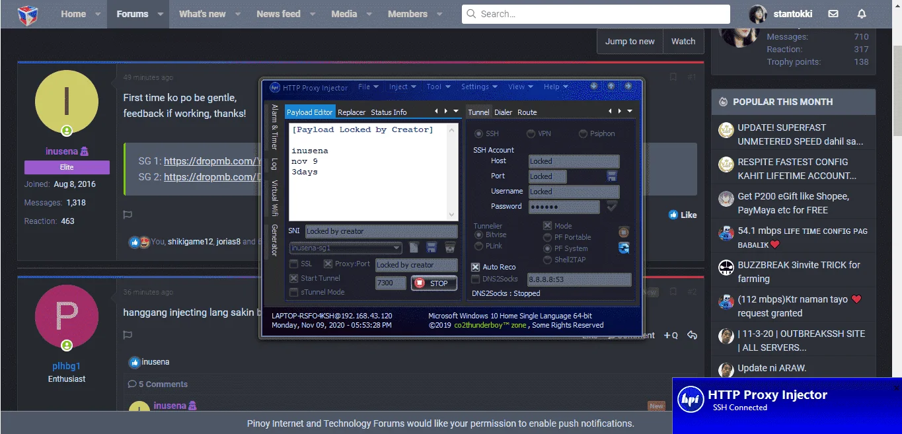The height and width of the screenshot is (434, 902).
Task: Open the Settings menu dropdown
Action: click(479, 87)
